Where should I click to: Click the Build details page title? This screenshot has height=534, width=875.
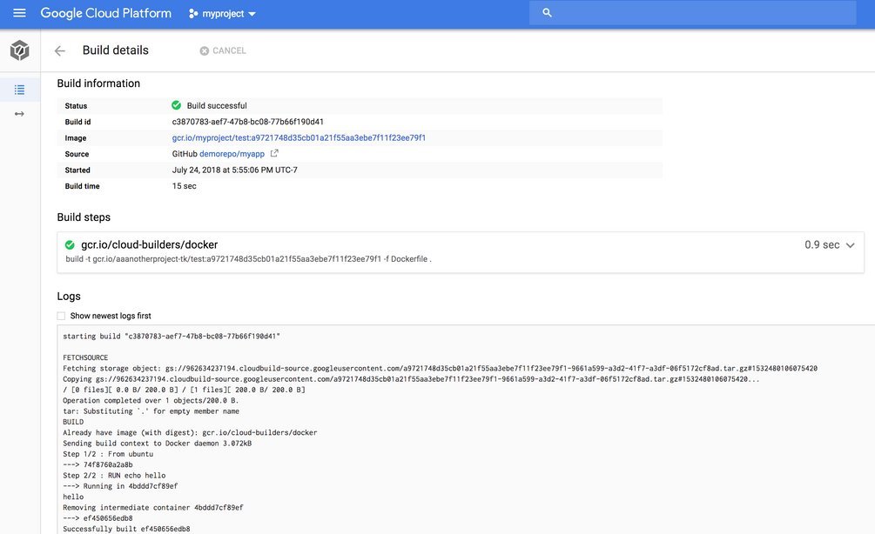coord(114,50)
